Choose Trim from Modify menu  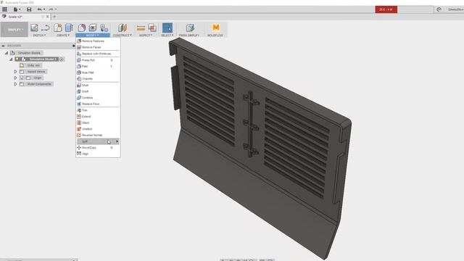coord(98,110)
